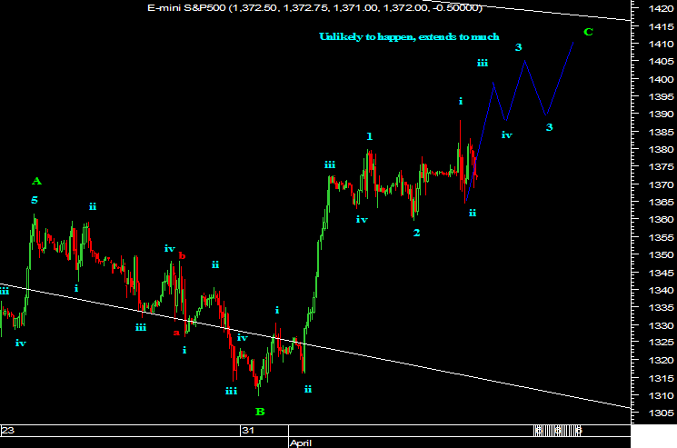
Task: Click the 1345 price axis label
Action: click(x=661, y=273)
